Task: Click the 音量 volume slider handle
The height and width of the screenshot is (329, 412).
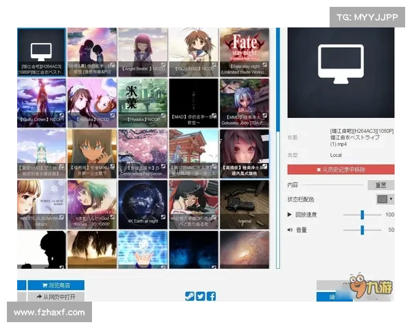Action: [362, 230]
